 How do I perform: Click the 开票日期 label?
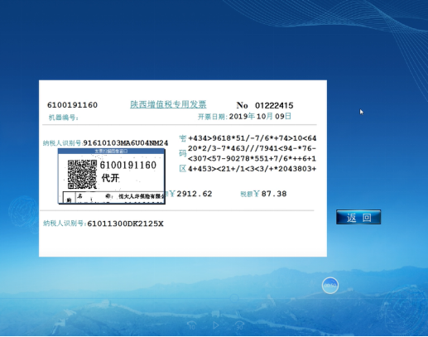(x=213, y=117)
